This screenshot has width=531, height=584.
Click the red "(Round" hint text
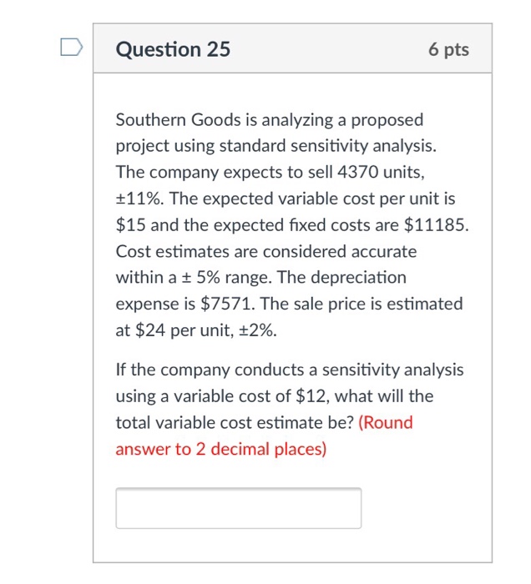[x=386, y=422]
